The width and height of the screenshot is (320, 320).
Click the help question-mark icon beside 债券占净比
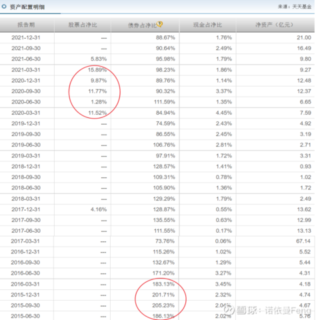[x=160, y=24]
